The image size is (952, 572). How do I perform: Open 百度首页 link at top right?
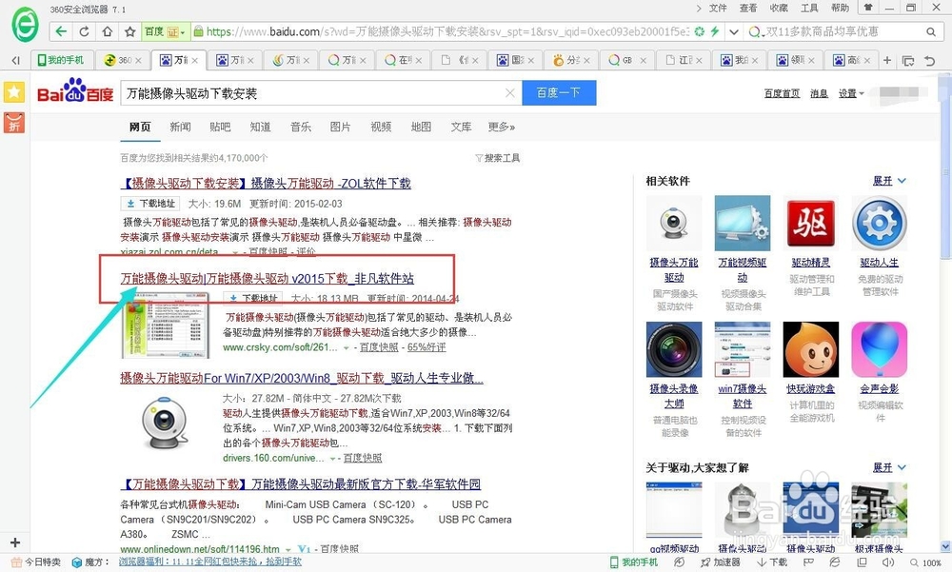pos(782,93)
